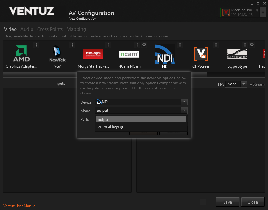Open NCam settings gear icon
268x210 pixels.
pyautogui.click(x=144, y=45)
